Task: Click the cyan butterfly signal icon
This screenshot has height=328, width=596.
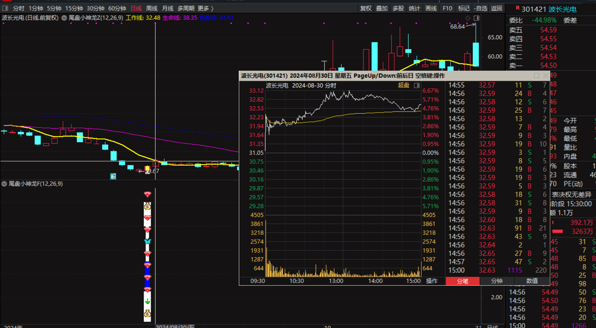Action: [x=147, y=242]
